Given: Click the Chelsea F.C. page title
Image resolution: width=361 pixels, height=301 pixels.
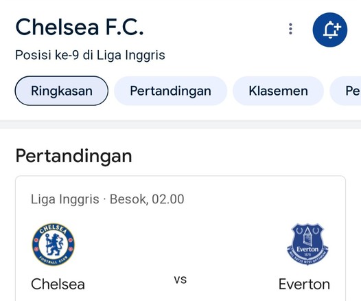Looking at the screenshot, I should click(x=80, y=27).
